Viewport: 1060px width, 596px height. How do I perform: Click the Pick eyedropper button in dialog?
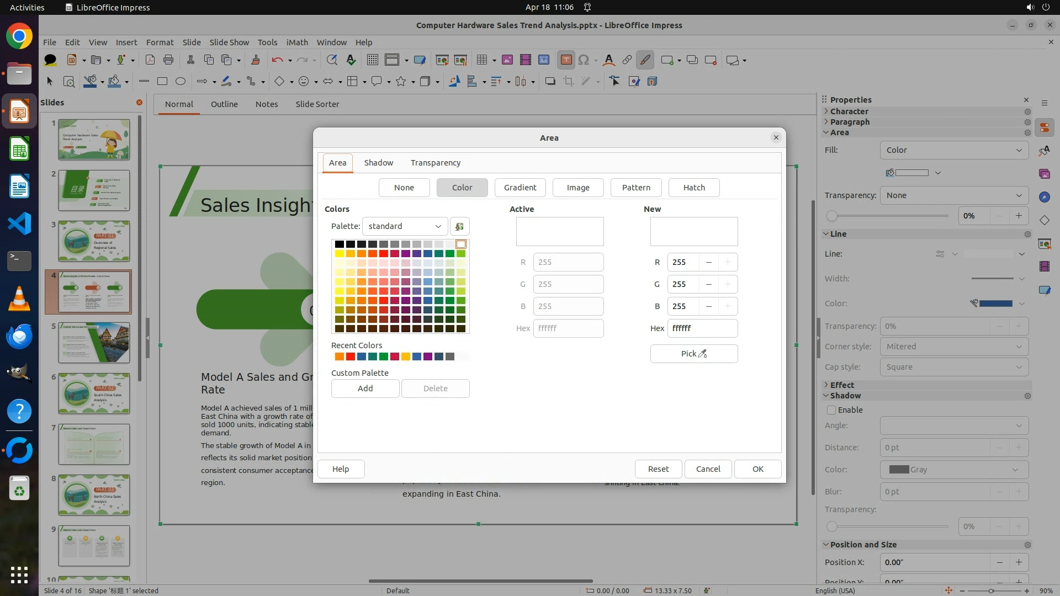pos(693,354)
